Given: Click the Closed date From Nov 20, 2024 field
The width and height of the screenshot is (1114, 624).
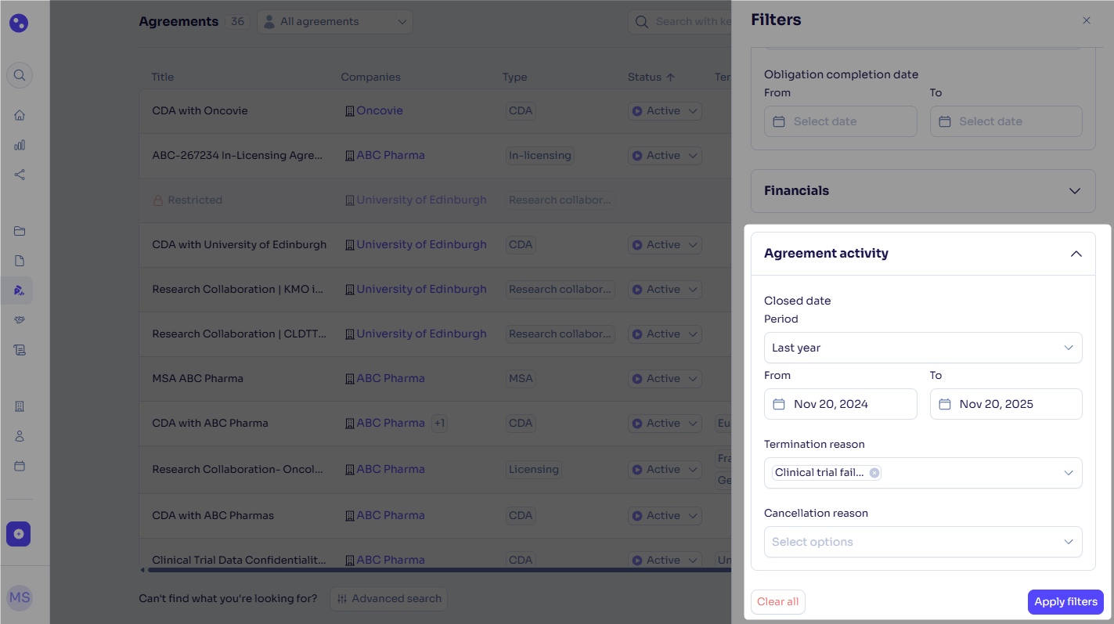Looking at the screenshot, I should click(x=840, y=404).
